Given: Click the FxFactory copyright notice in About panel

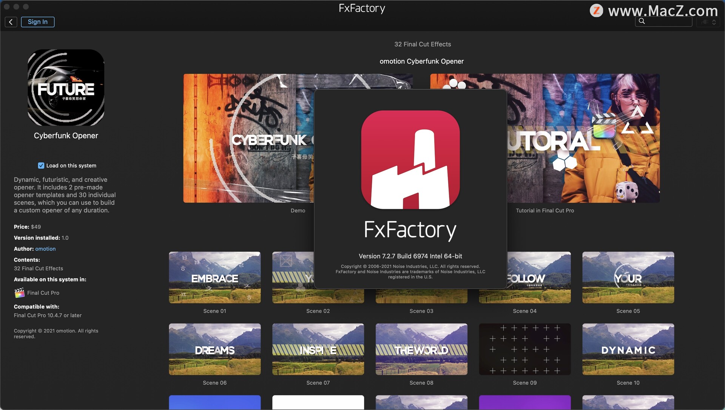Looking at the screenshot, I should (x=410, y=272).
